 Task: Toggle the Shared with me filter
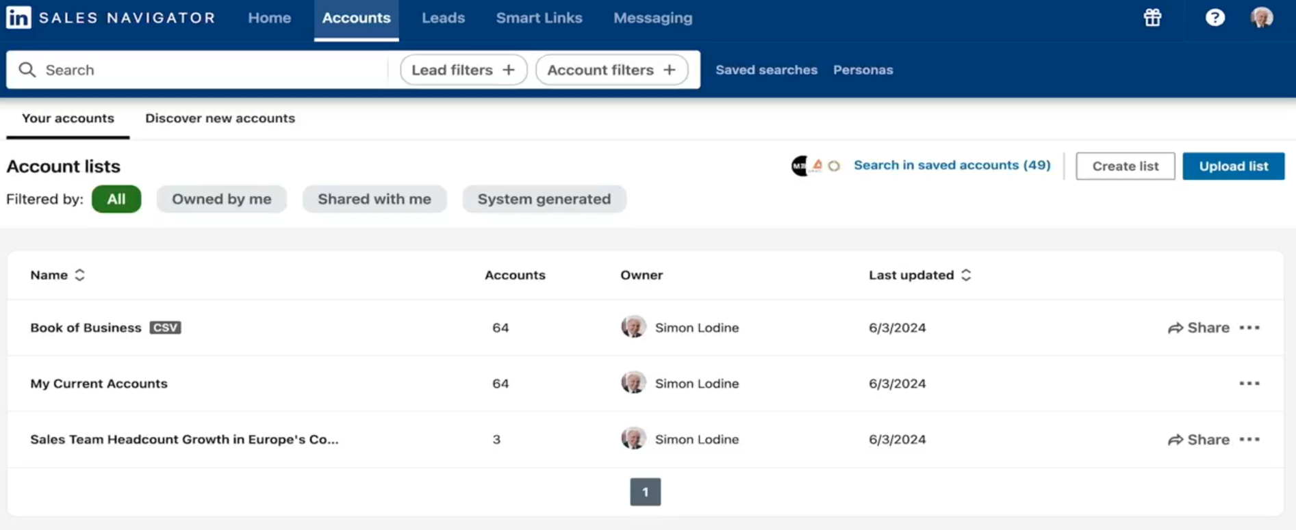tap(374, 199)
